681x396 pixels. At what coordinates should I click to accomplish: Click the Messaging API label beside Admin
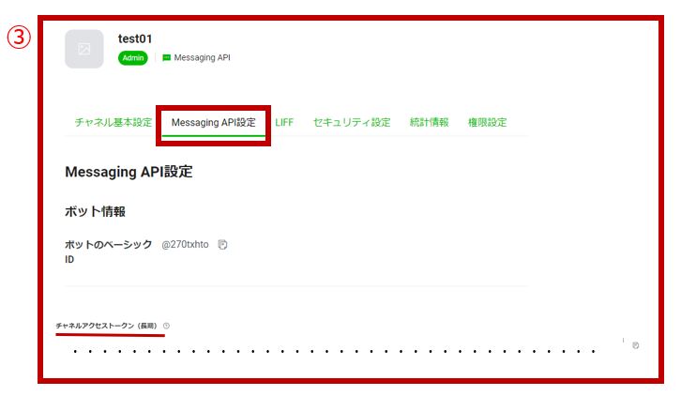click(202, 58)
